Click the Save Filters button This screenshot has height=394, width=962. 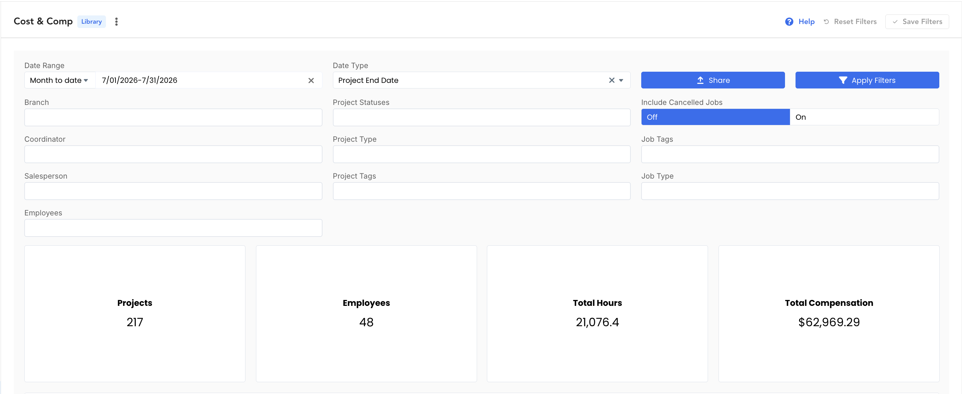[x=917, y=22]
